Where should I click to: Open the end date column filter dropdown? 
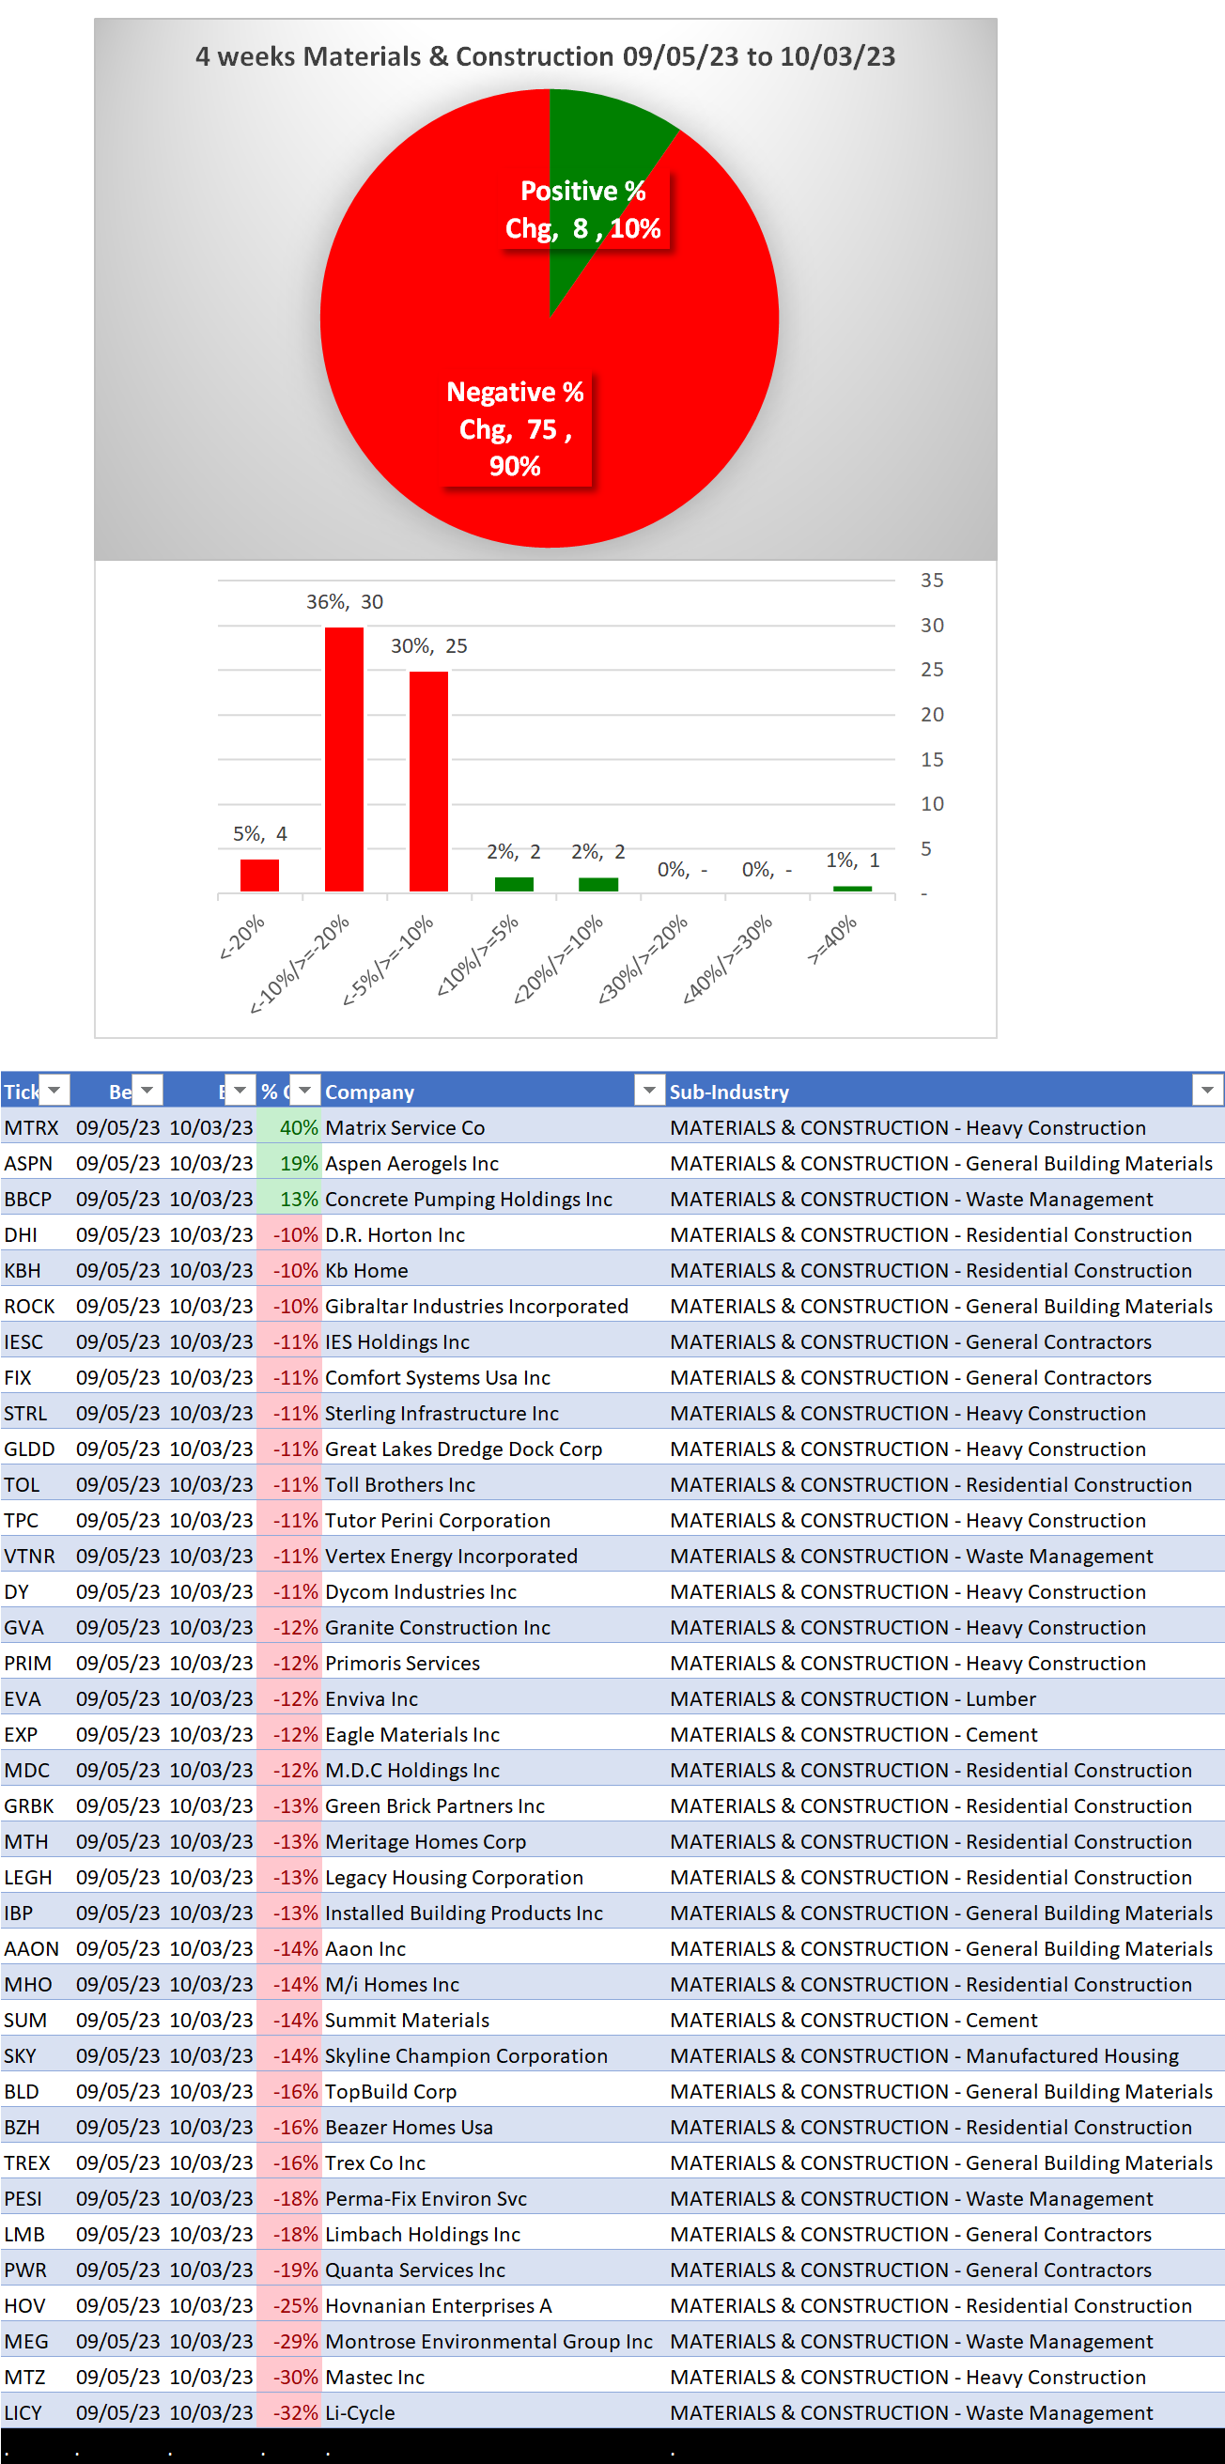point(240,1090)
